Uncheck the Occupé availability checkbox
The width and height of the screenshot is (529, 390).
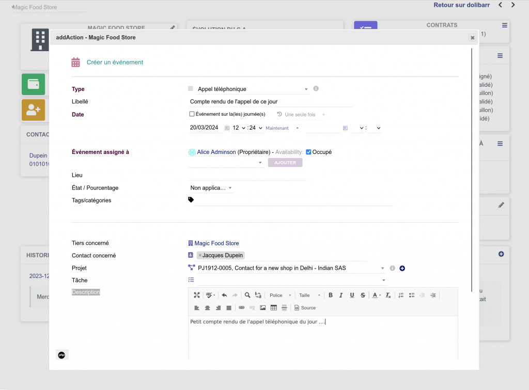(308, 152)
